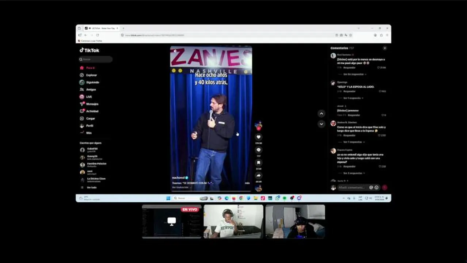This screenshot has height=263, width=467.
Task: Go to next video down arrow
Action: coord(321,124)
